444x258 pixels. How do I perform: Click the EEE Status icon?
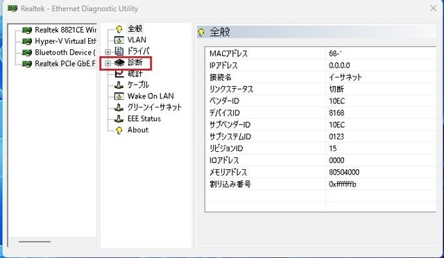(x=119, y=119)
